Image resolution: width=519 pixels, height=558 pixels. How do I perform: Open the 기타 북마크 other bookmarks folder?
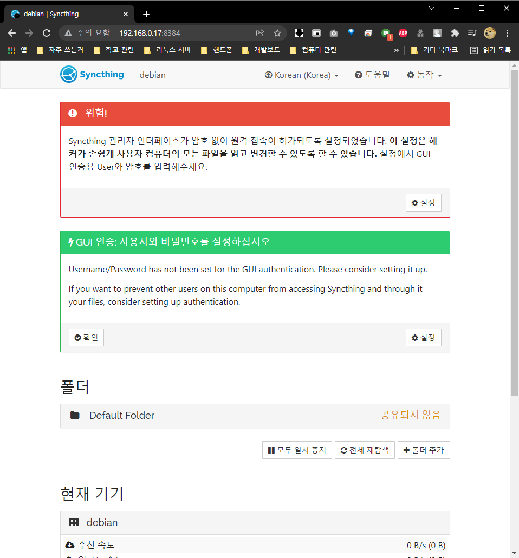(434, 50)
